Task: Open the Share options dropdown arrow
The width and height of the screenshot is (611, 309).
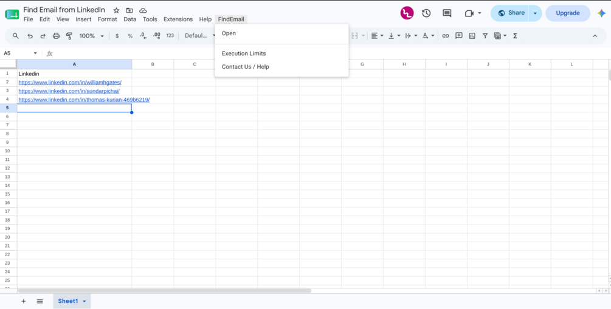Action: coord(535,13)
